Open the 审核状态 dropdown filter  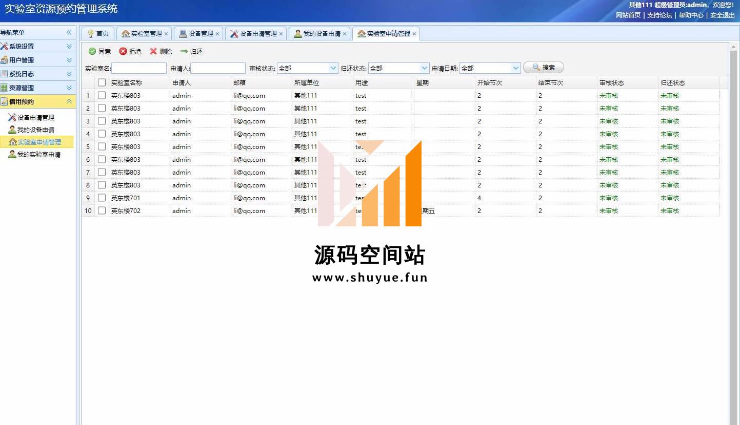click(x=333, y=68)
